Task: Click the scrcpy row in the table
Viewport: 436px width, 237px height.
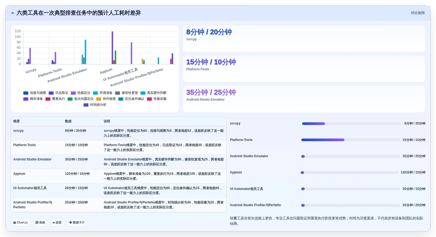Action: click(119, 133)
